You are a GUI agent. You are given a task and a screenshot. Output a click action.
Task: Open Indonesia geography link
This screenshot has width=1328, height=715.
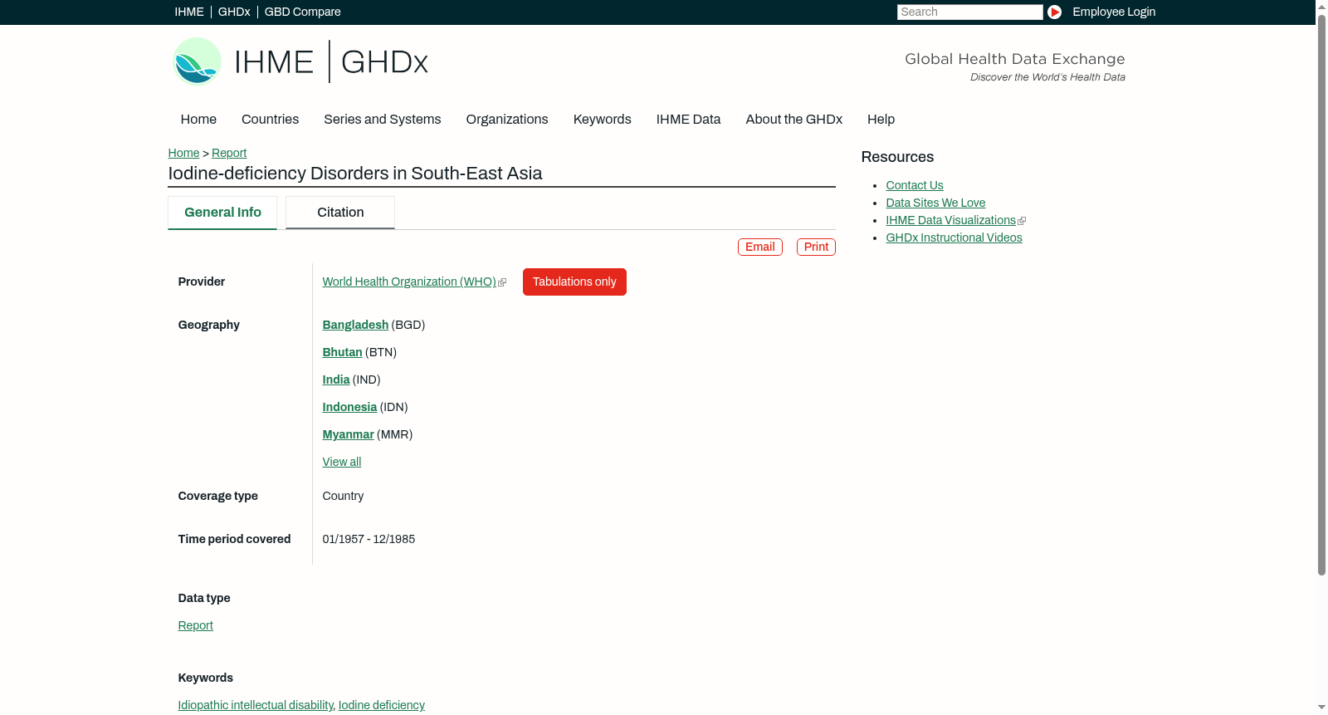point(349,407)
